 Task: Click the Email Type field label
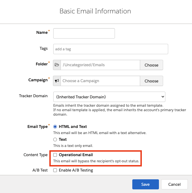point(38,127)
